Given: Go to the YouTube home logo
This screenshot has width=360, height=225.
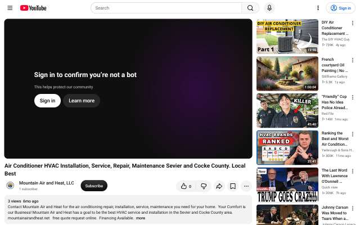Looking at the screenshot, I should pyautogui.click(x=33, y=8).
